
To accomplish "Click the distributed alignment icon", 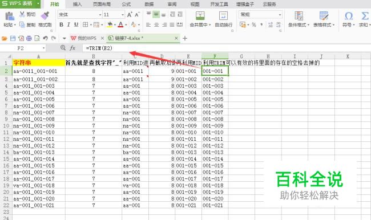I will [180, 25].
